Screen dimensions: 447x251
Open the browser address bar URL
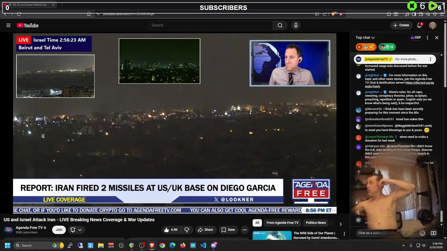click(129, 14)
